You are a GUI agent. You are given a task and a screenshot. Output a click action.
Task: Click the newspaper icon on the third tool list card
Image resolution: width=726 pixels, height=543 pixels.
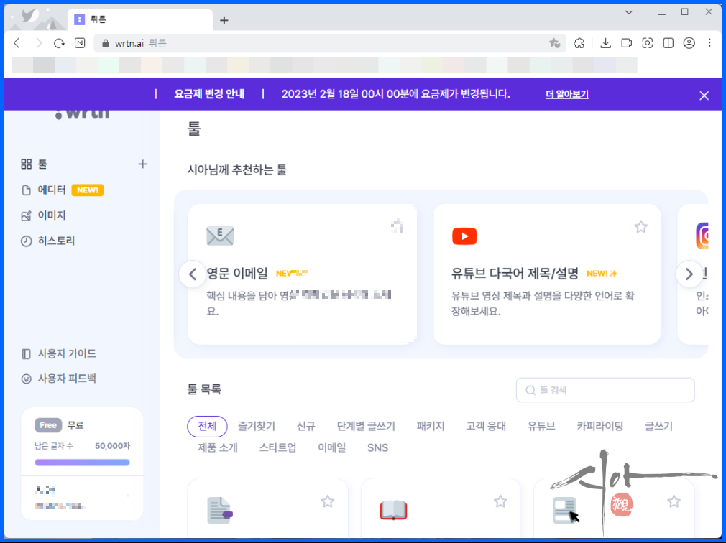tap(564, 511)
